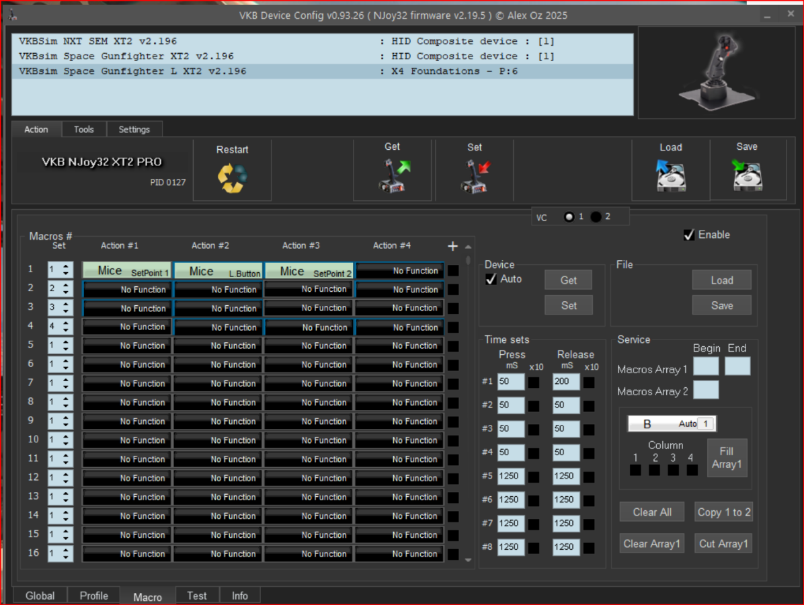This screenshot has height=605, width=804.
Task: Toggle the Enable checkbox
Action: pyautogui.click(x=689, y=235)
